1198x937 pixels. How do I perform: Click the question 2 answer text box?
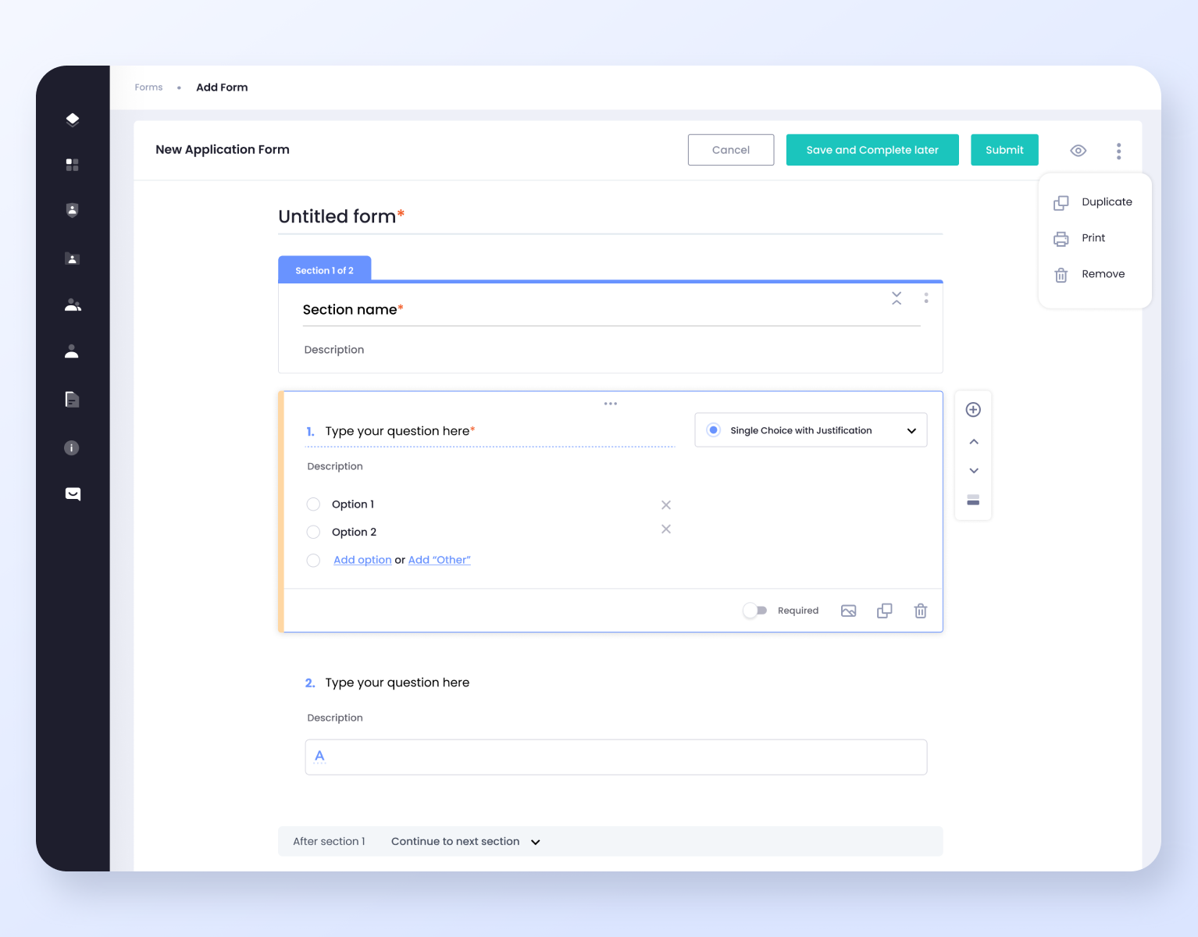point(616,757)
